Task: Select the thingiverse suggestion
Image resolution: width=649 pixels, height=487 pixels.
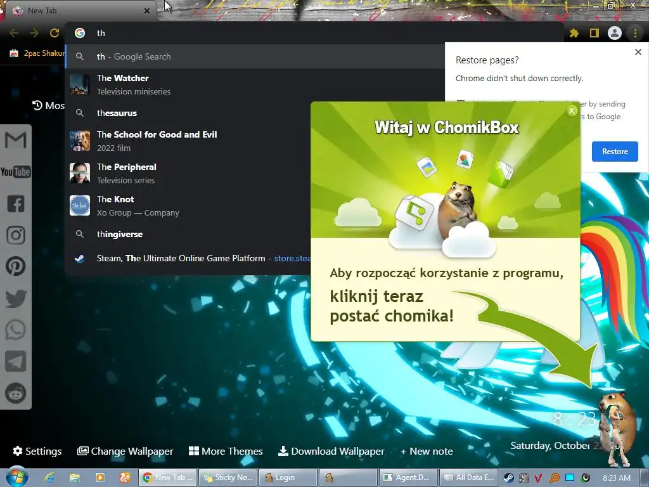Action: [188, 235]
